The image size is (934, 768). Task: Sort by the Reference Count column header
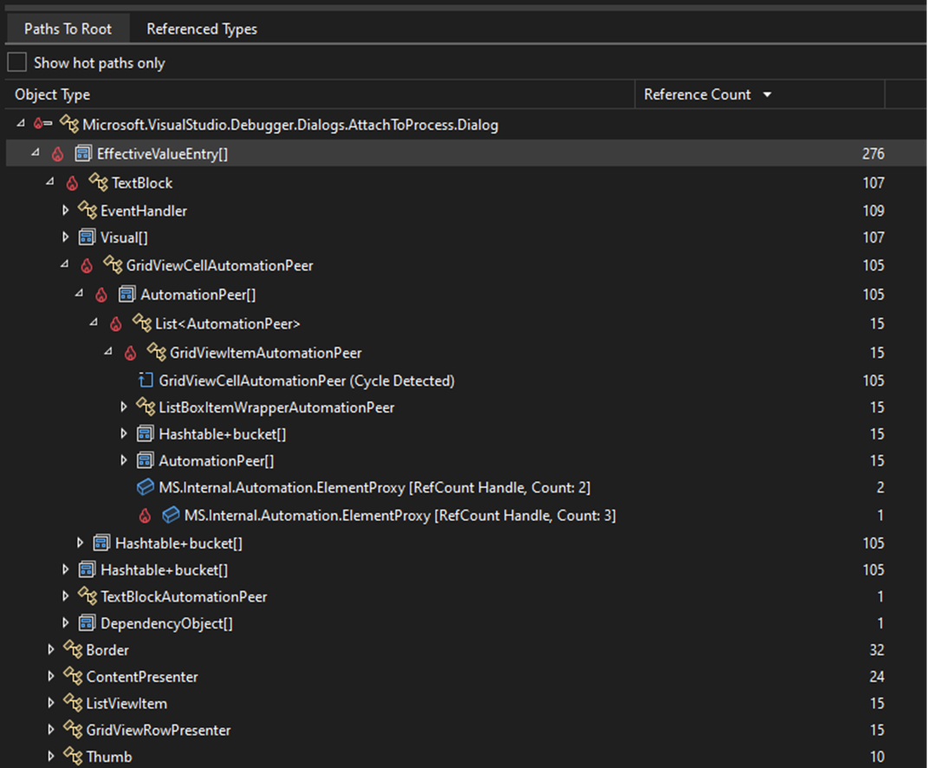(x=697, y=94)
